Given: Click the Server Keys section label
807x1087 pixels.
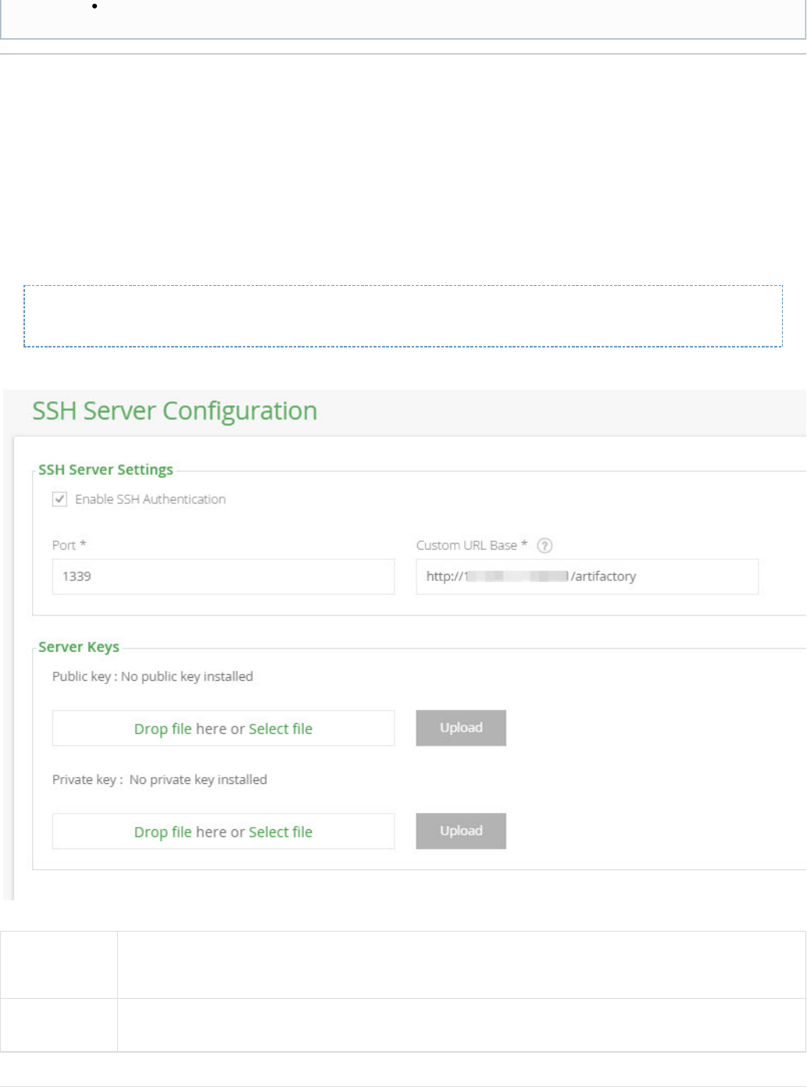Looking at the screenshot, I should coord(79,647).
